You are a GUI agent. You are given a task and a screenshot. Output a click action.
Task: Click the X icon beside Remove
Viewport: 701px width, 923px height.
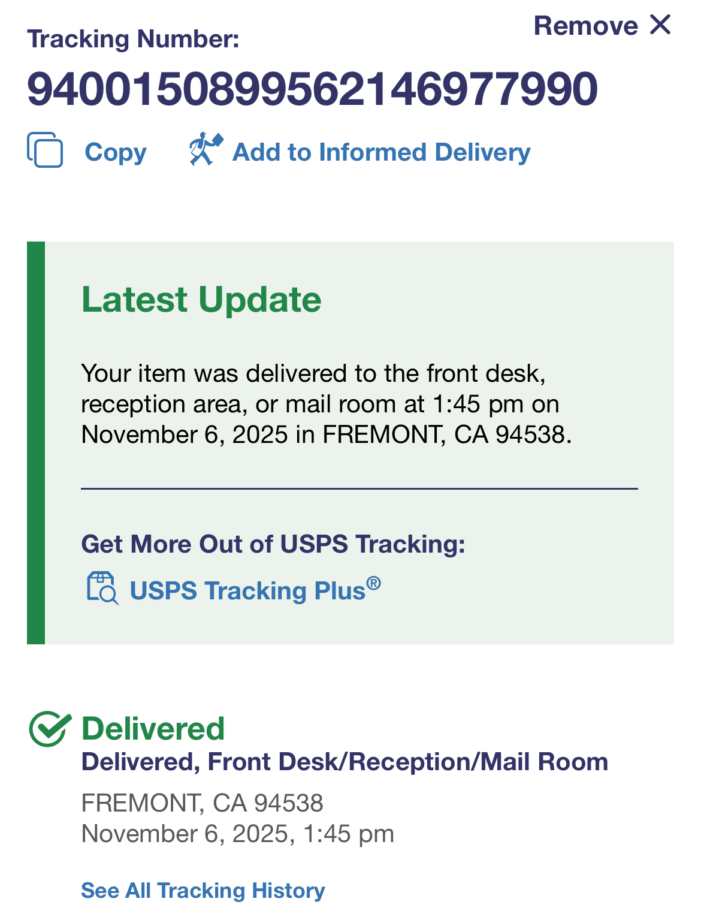click(x=660, y=25)
